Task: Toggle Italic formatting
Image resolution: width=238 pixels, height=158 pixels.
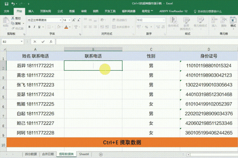Action: pos(34,27)
